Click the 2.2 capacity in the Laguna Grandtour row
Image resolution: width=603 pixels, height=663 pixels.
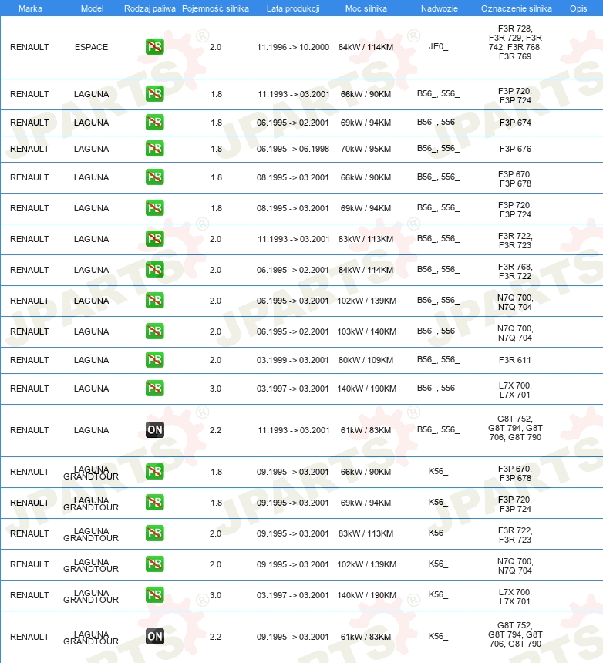pyautogui.click(x=215, y=637)
